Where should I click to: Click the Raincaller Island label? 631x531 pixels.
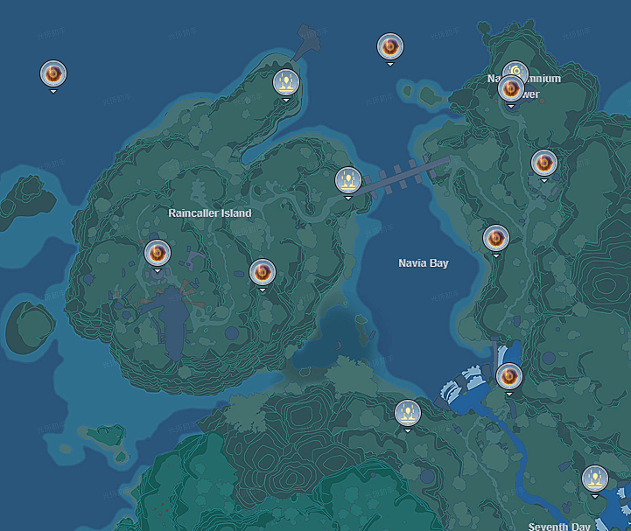click(x=209, y=213)
